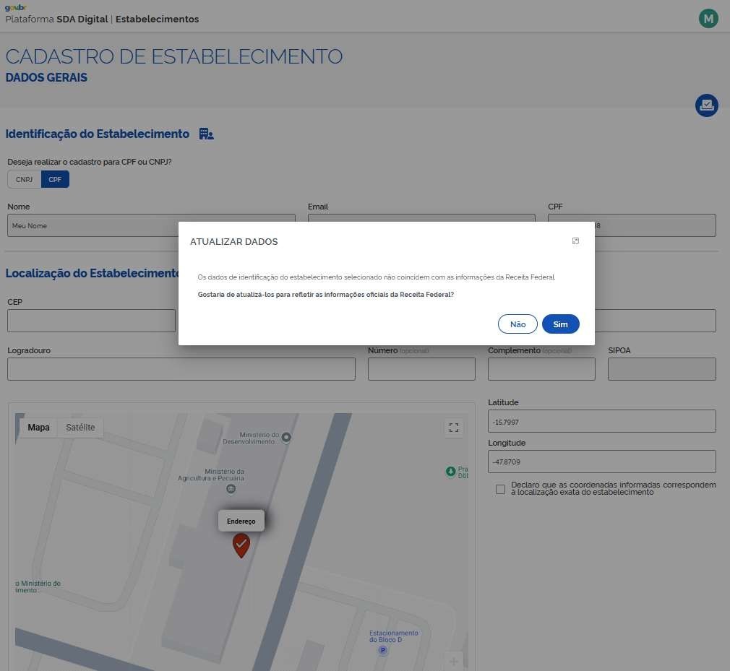Screen dimensions: 730x671
Task: Expand the Atualizar Dados dialog icon
Action: 575,241
